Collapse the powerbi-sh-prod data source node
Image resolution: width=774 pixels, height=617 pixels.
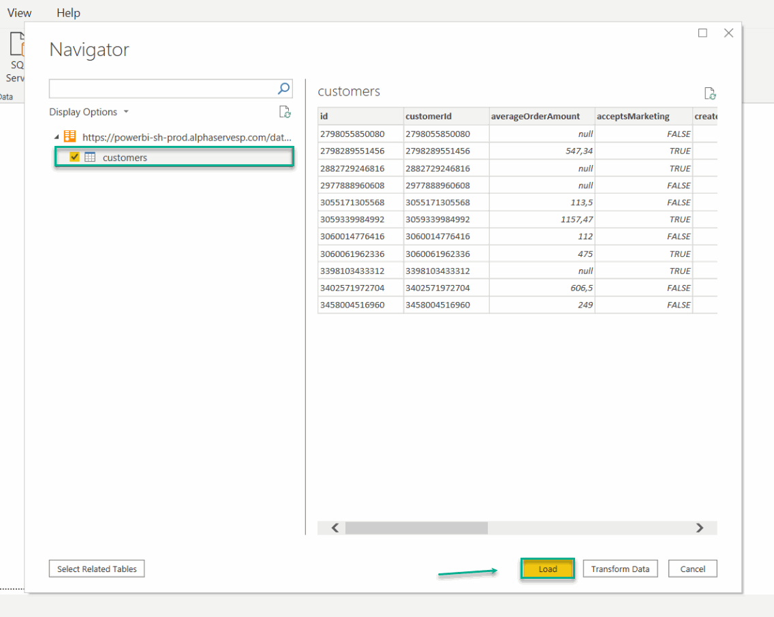(x=56, y=137)
